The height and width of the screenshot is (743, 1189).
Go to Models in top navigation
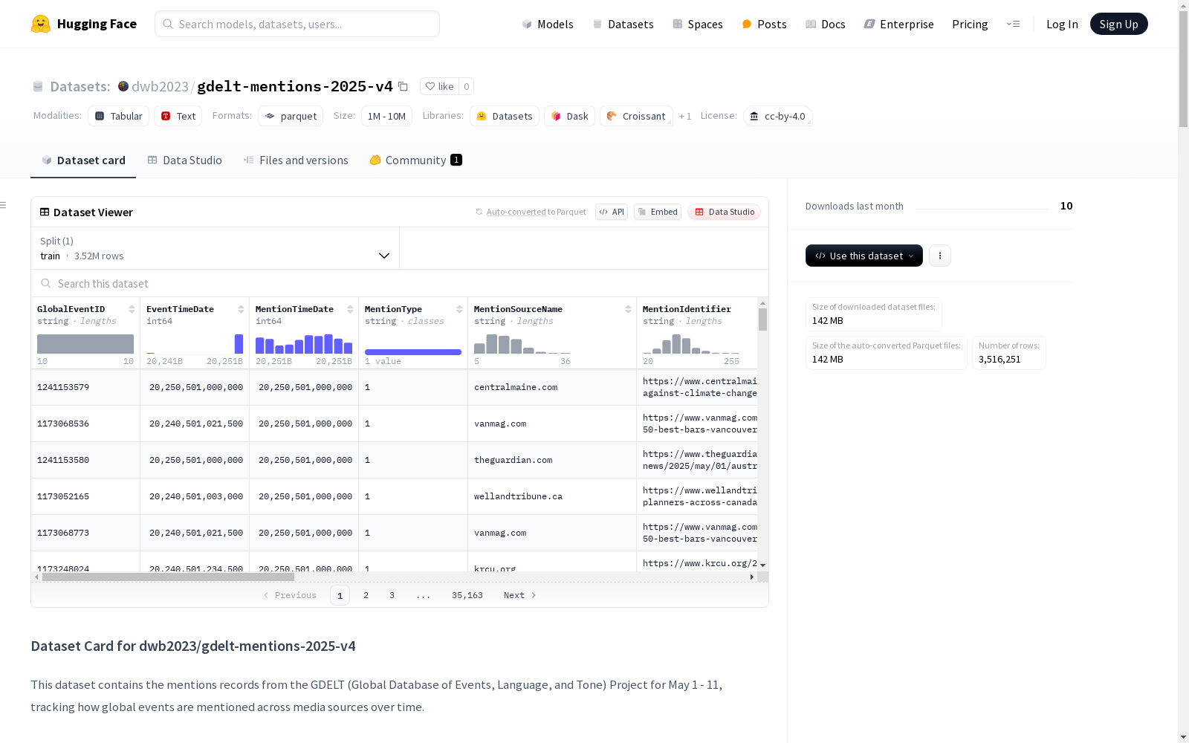[x=548, y=24]
